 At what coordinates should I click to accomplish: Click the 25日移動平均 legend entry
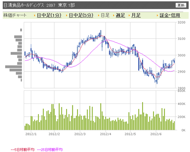click(50, 150)
